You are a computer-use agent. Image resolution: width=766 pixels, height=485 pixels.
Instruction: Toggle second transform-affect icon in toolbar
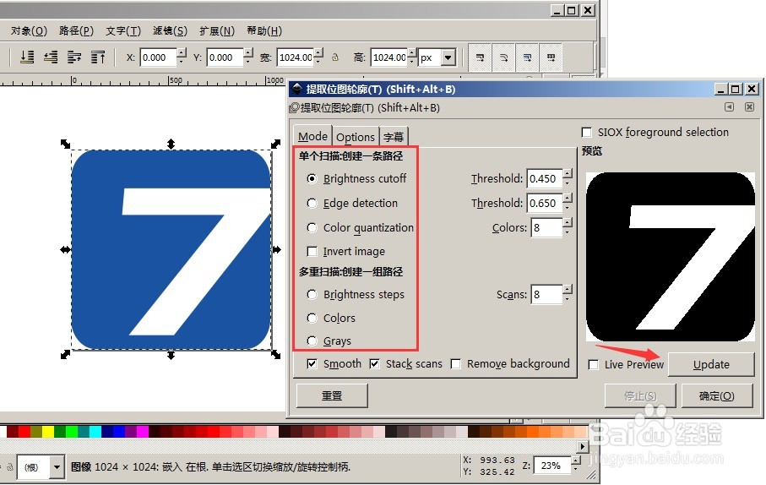point(503,57)
